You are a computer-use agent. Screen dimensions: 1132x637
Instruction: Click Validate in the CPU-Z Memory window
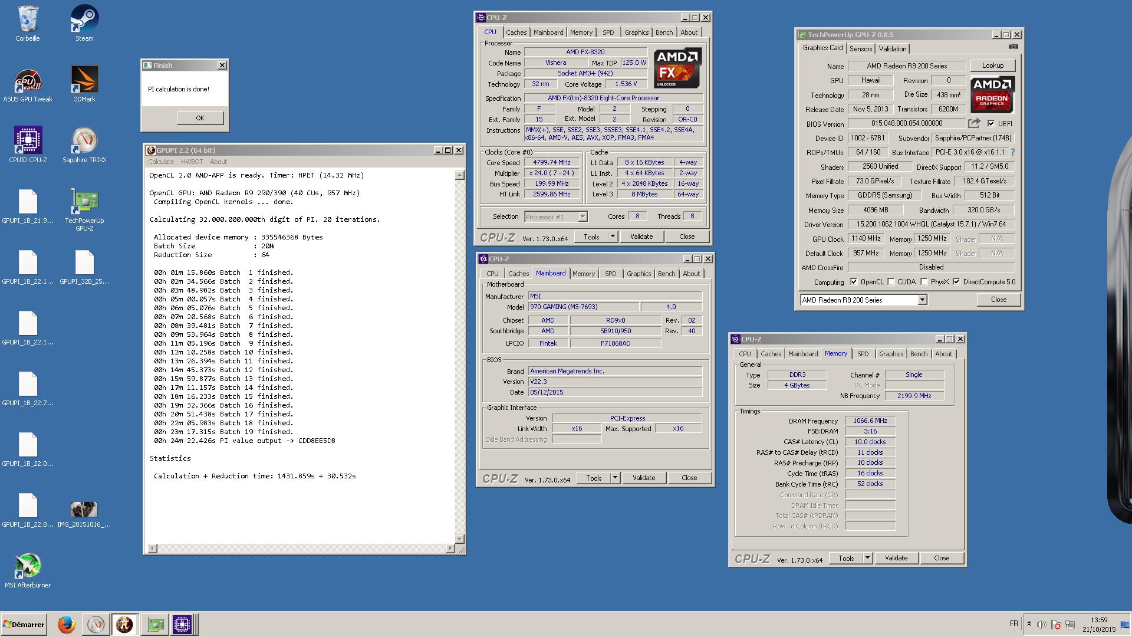896,558
